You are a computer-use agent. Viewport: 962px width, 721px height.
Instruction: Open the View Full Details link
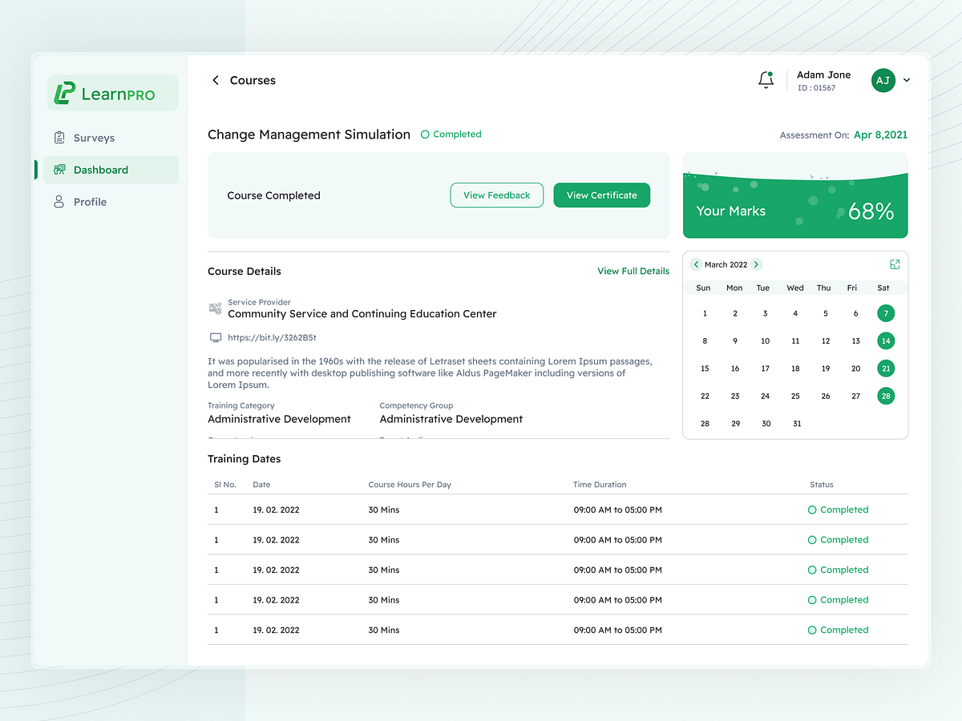(x=633, y=271)
